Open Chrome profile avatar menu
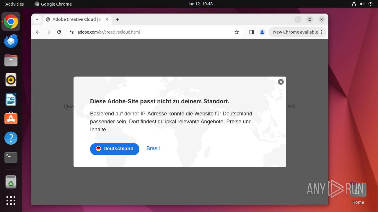The image size is (378, 212). [262, 32]
